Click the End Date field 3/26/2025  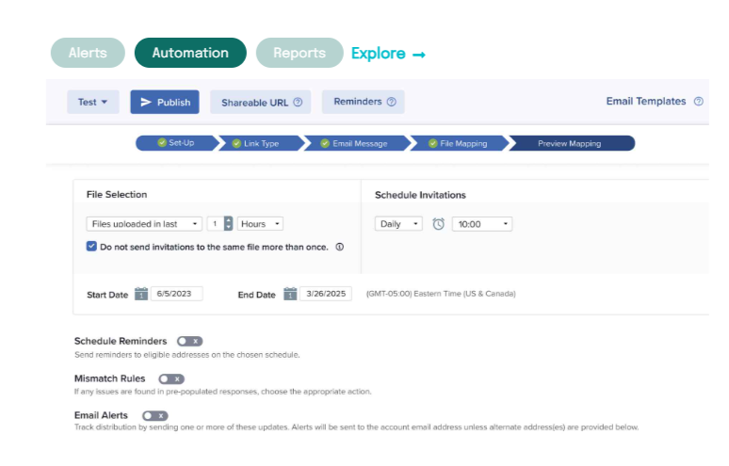click(326, 294)
